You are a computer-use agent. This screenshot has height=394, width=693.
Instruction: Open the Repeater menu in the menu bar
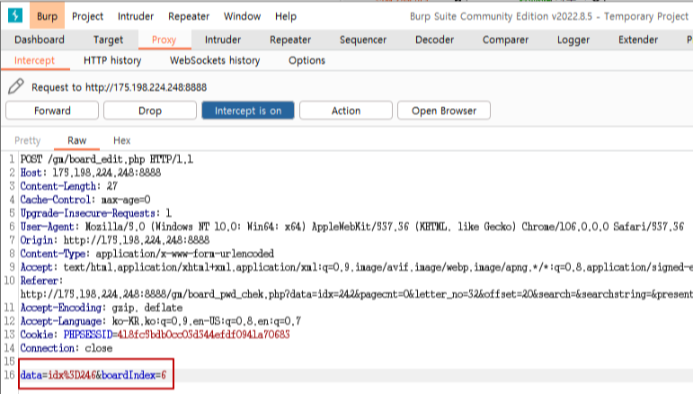pyautogui.click(x=189, y=16)
